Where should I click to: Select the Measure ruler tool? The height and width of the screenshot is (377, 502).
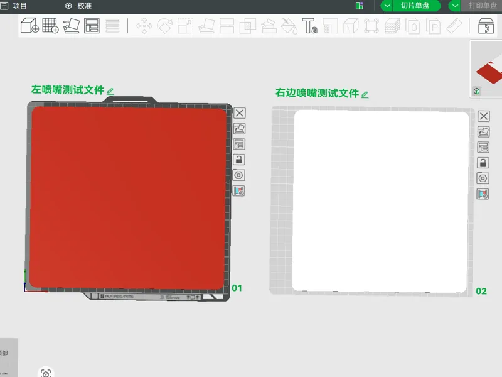click(454, 26)
